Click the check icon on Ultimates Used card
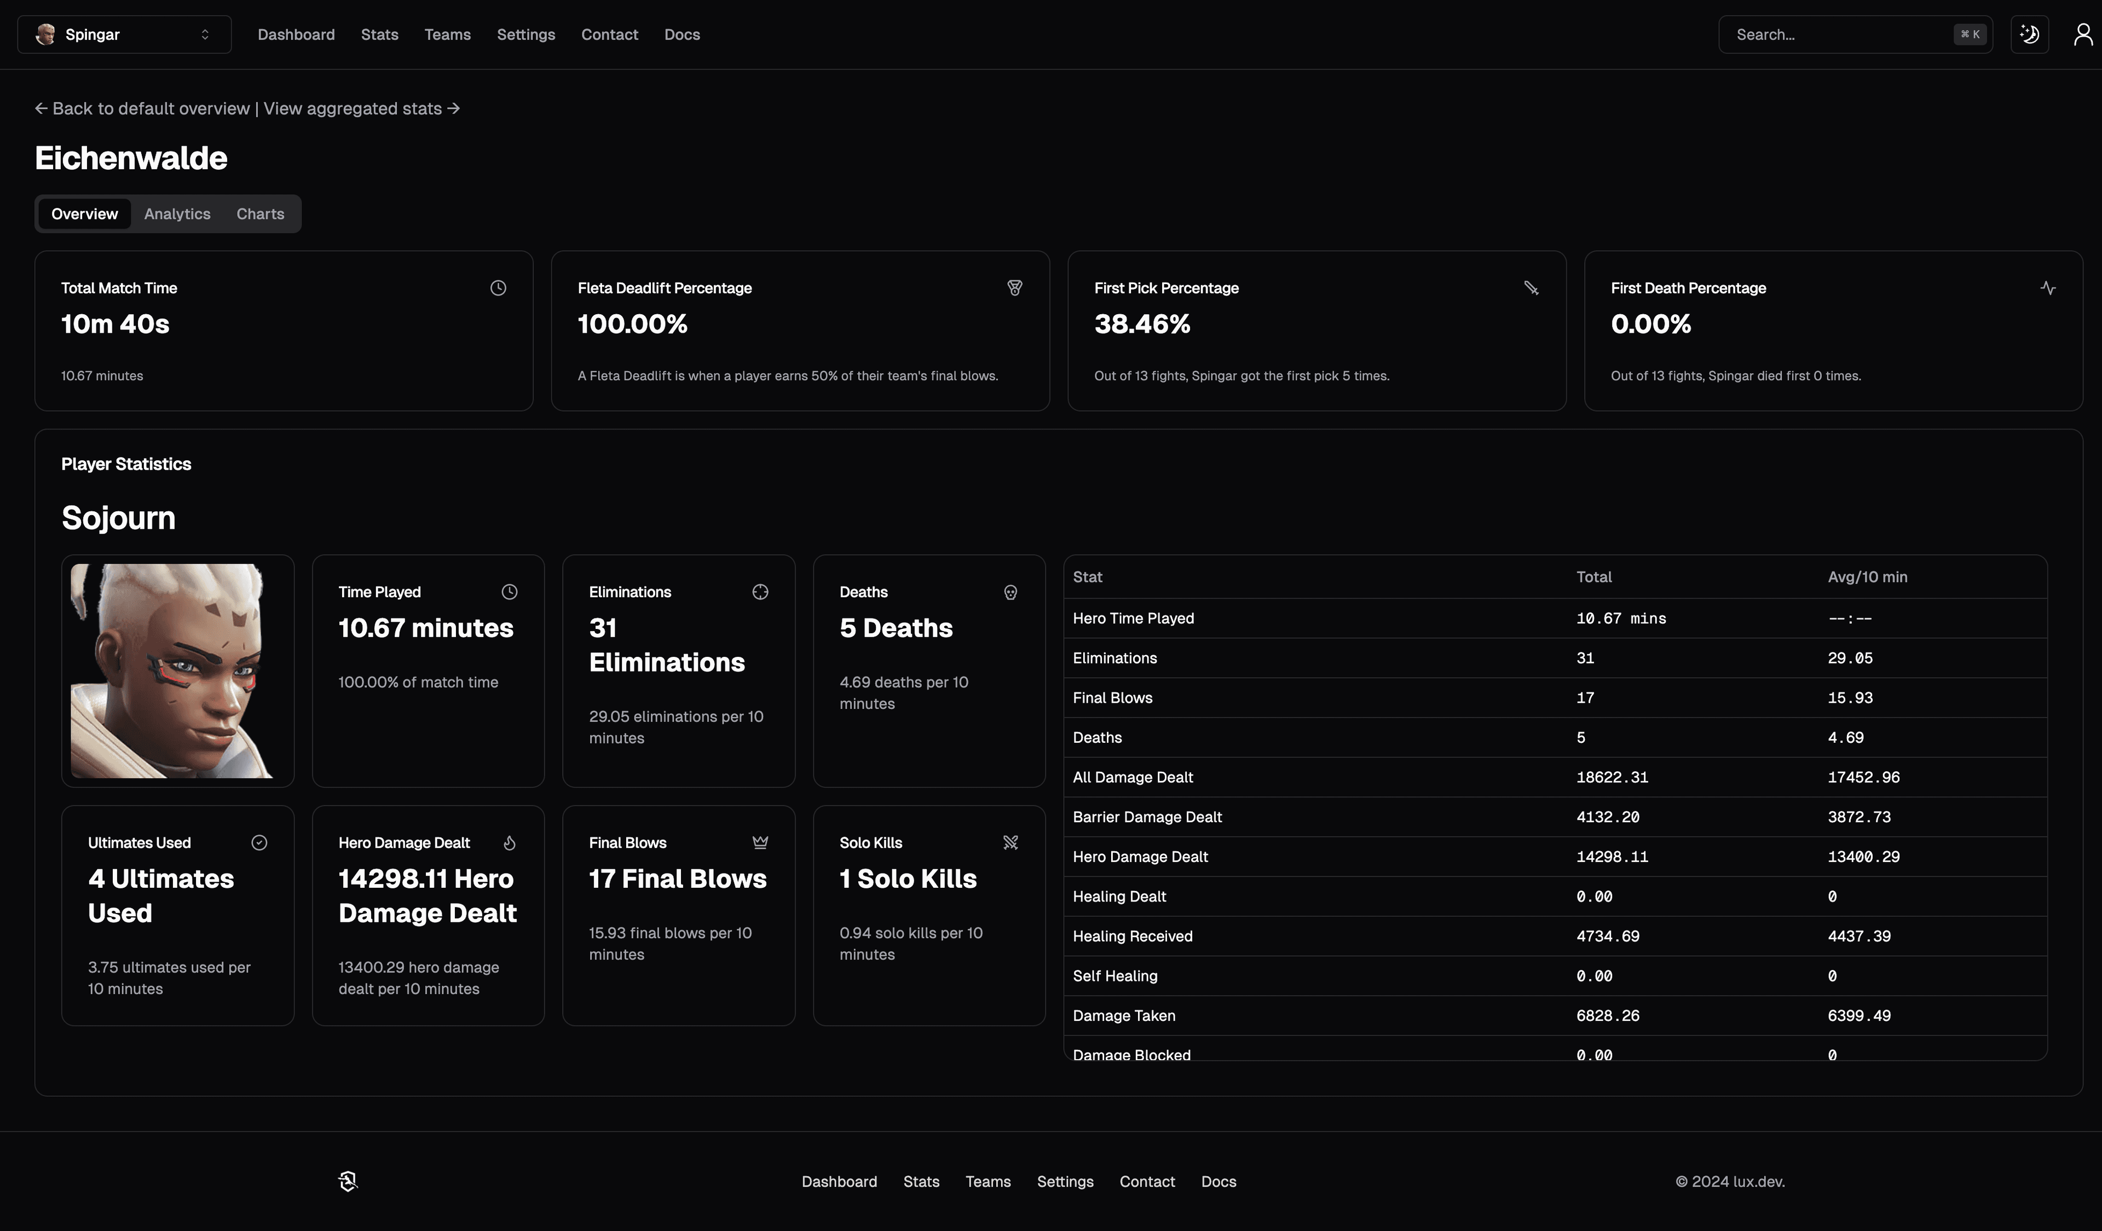This screenshot has height=1231, width=2102. (258, 842)
